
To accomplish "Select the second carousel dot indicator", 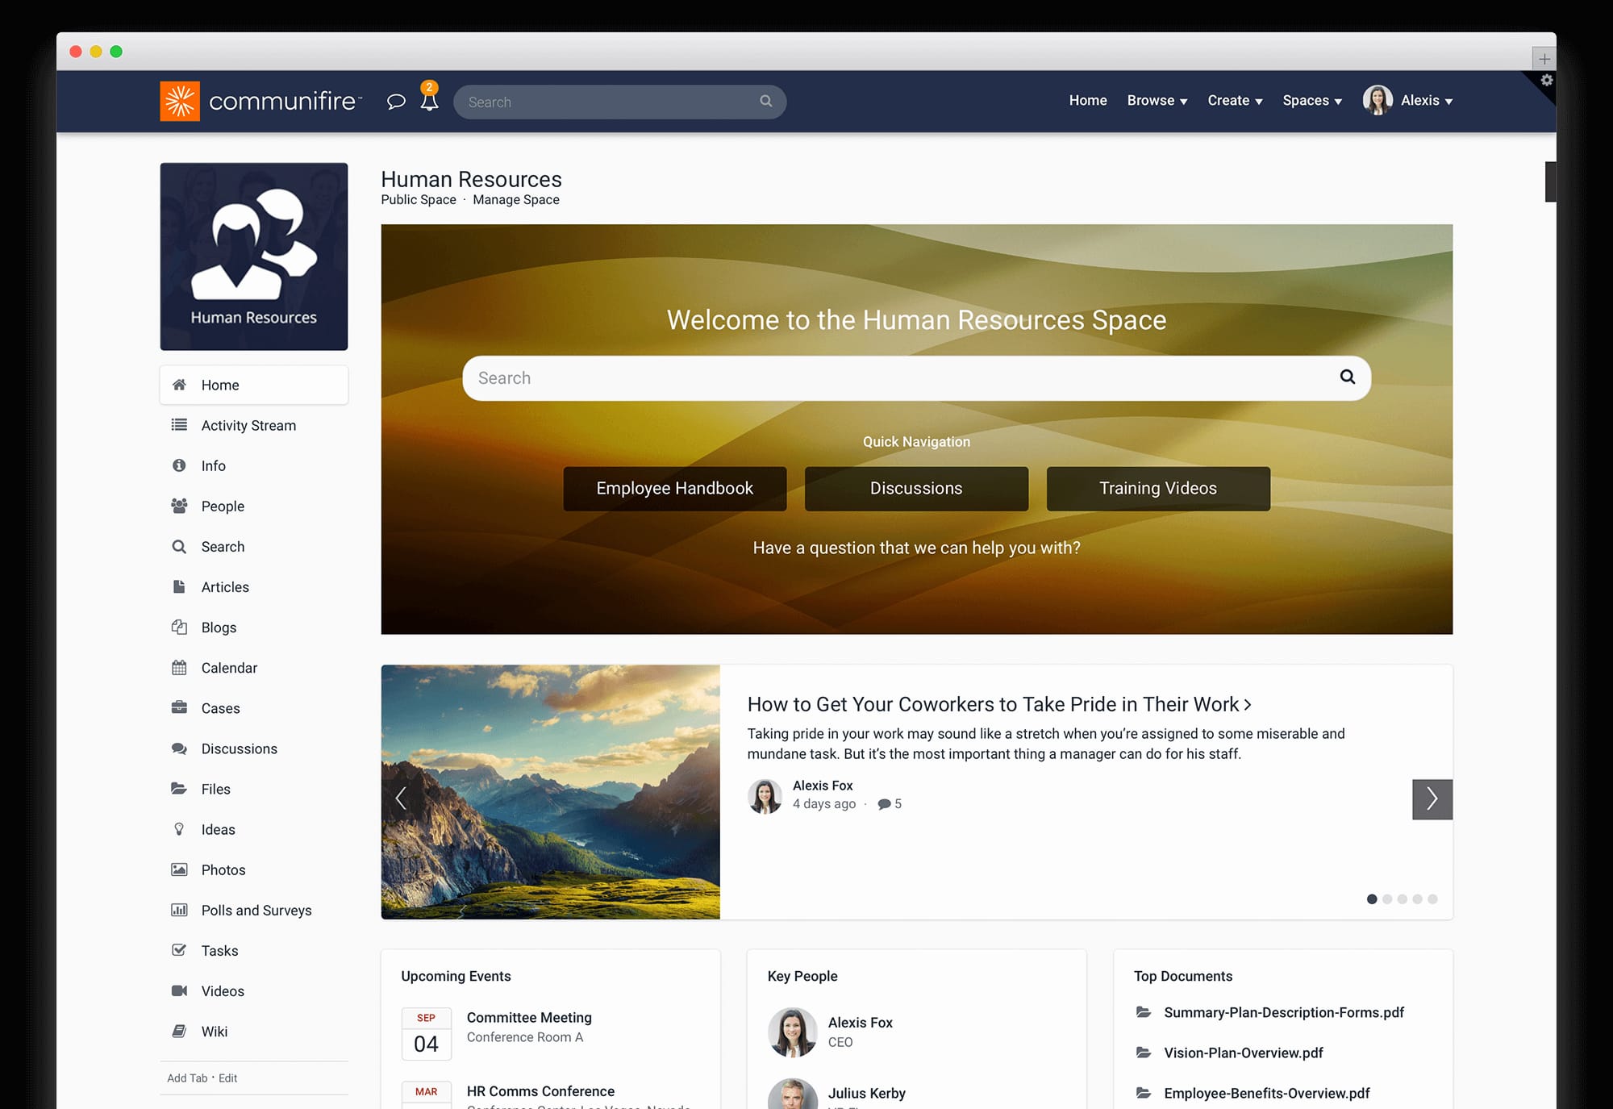I will tap(1387, 898).
